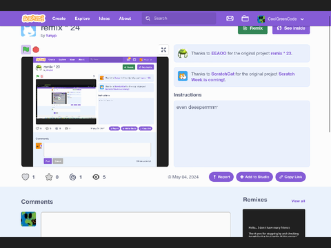Stop the project with red stop icon

pos(36,50)
